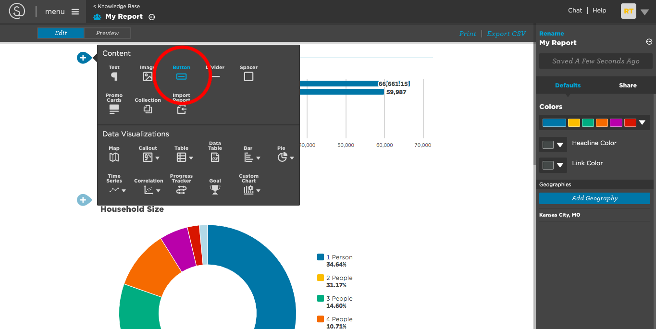Insert a Text block

coord(114,73)
